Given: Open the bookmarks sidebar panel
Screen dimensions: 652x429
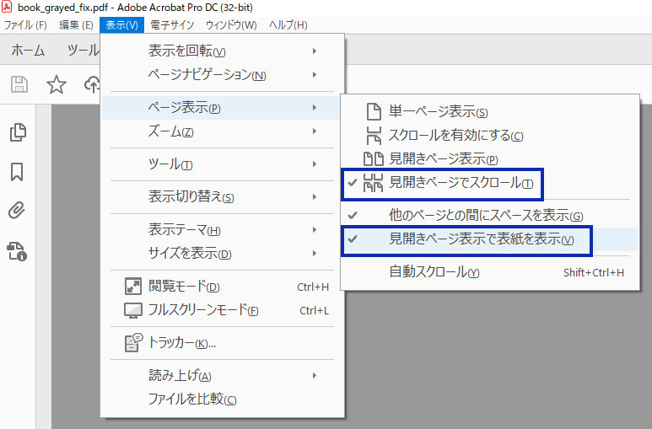Looking at the screenshot, I should pos(17,172).
